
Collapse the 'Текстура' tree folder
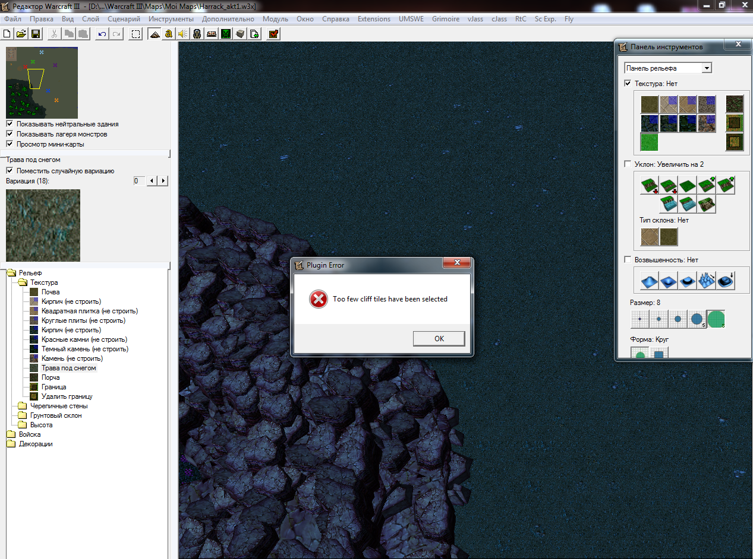coord(23,282)
